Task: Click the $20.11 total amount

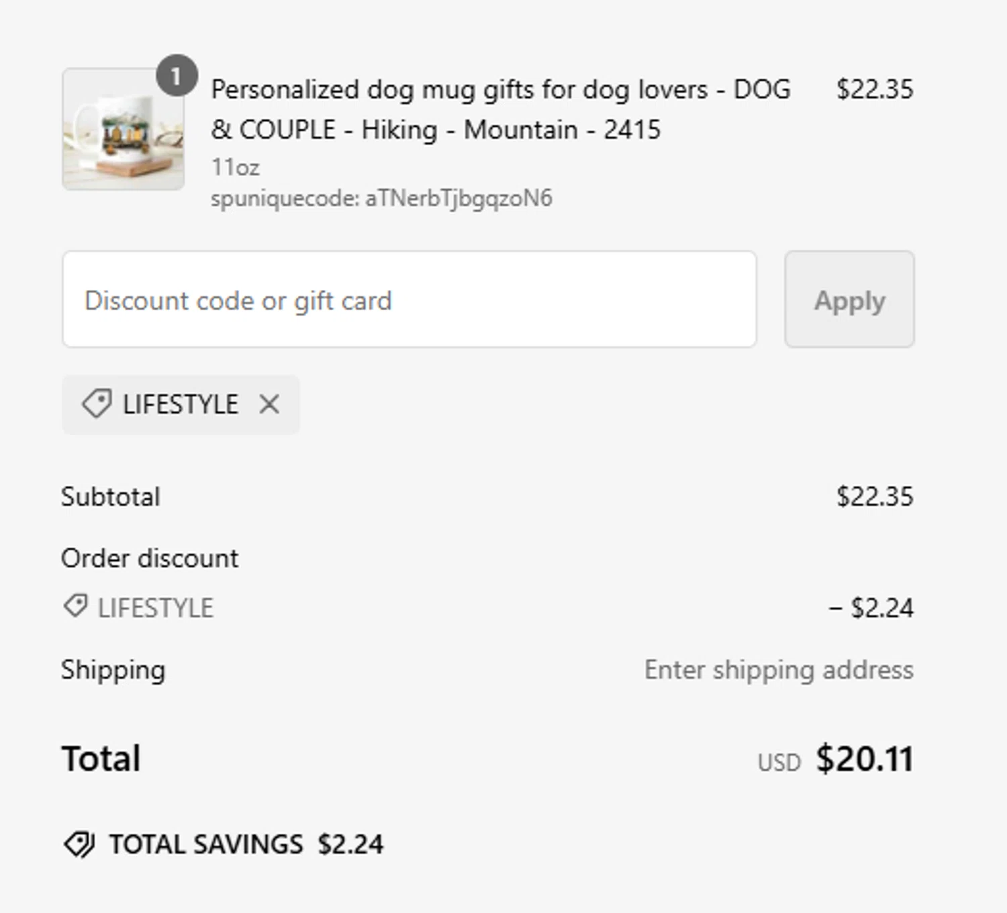Action: pos(865,759)
